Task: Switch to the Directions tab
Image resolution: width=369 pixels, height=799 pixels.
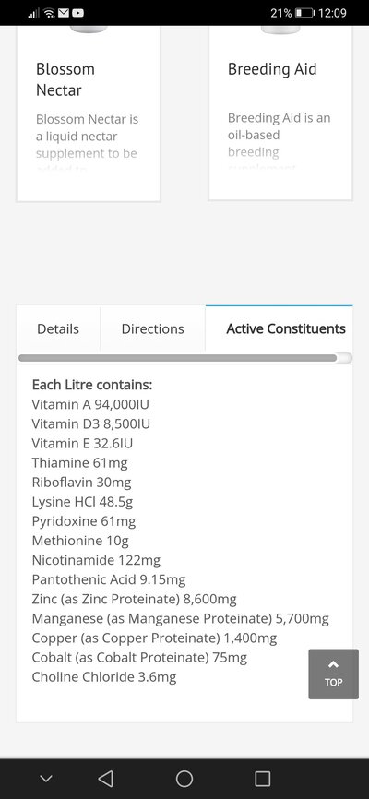Action: point(152,328)
